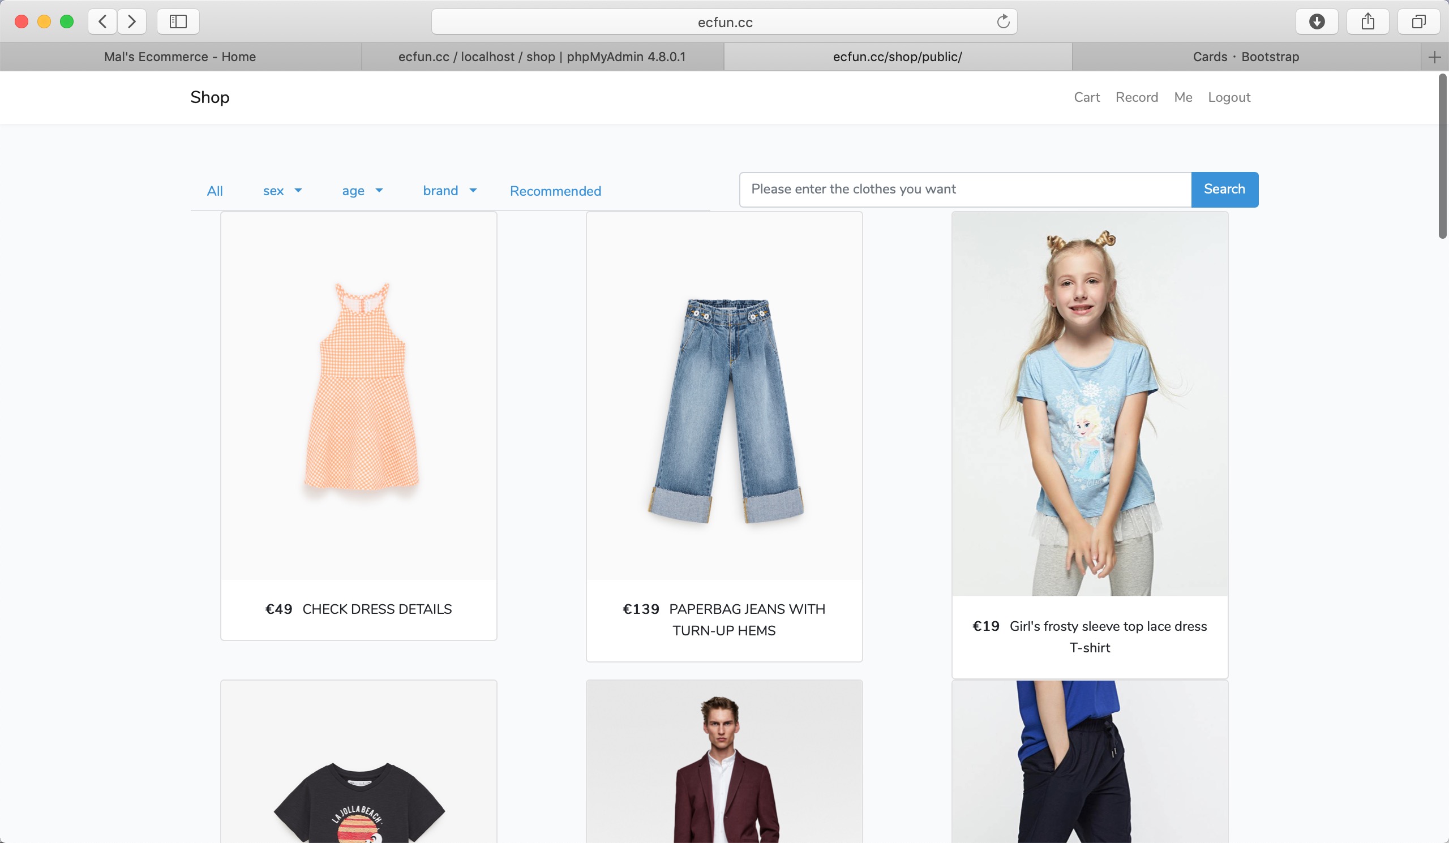Screen dimensions: 1449x843
Task: Show all tabs overview icon
Action: 1418,22
